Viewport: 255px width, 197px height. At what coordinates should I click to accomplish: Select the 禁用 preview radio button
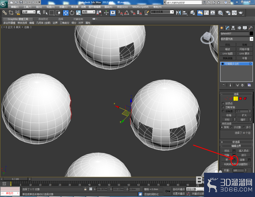coord(222,127)
